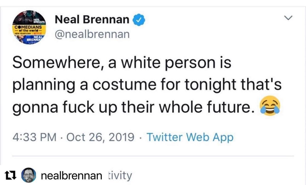Open the Twitter Web App source link
This screenshot has width=306, height=185.
[190, 137]
